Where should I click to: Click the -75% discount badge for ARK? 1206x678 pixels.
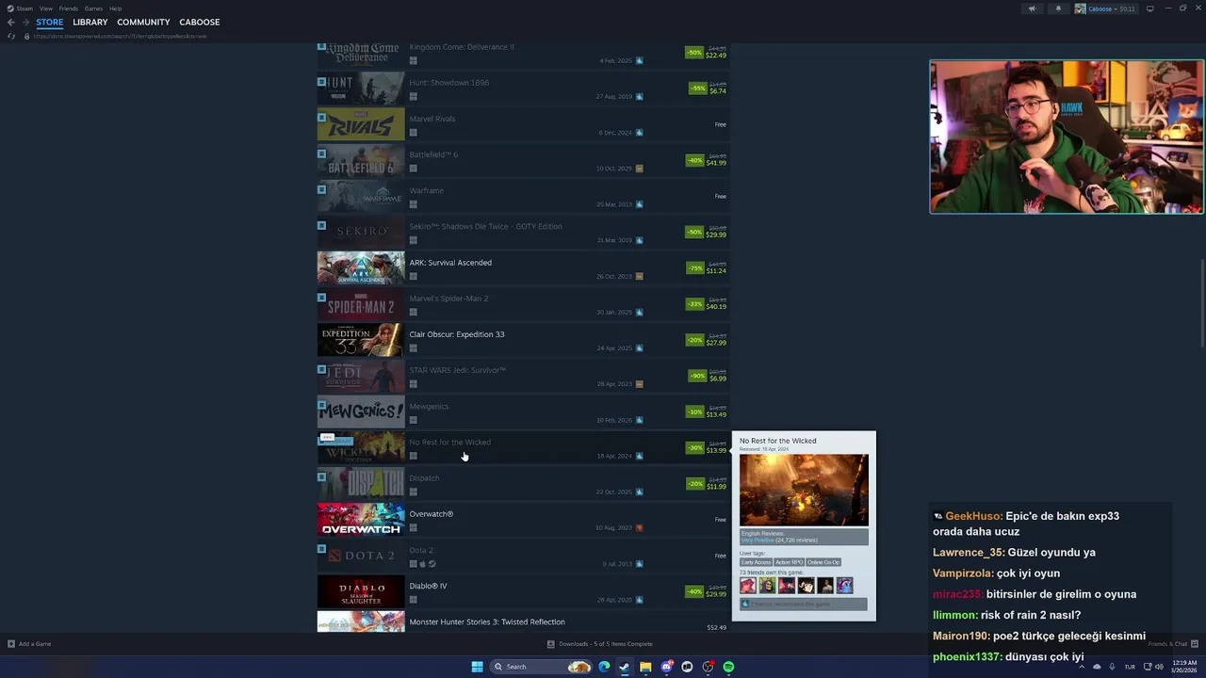(695, 268)
